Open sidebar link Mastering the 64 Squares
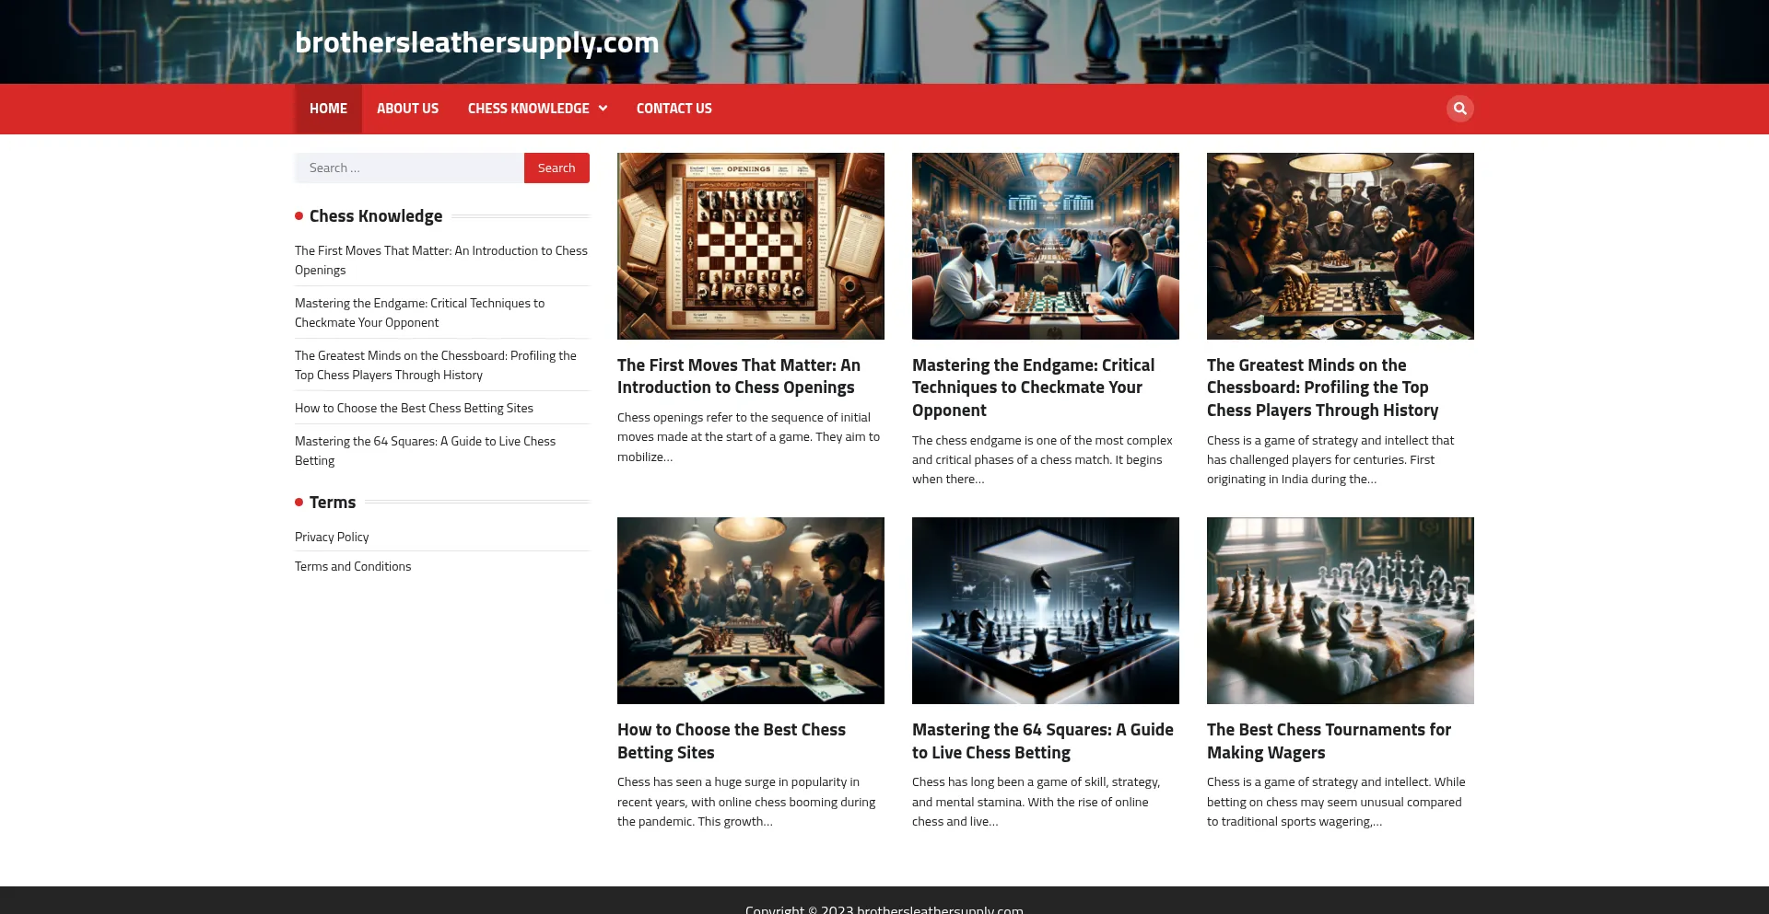Viewport: 1769px width, 914px height. pyautogui.click(x=425, y=451)
